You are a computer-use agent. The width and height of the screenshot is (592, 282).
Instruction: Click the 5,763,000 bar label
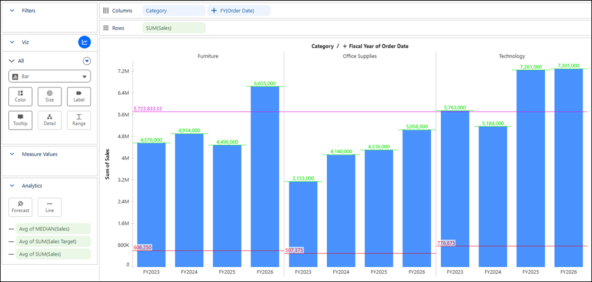(x=455, y=108)
